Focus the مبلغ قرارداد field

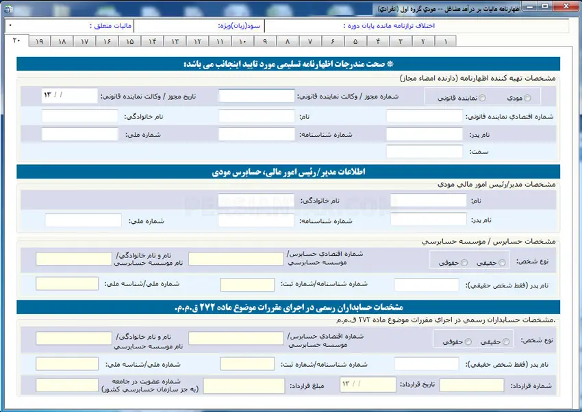point(244,386)
